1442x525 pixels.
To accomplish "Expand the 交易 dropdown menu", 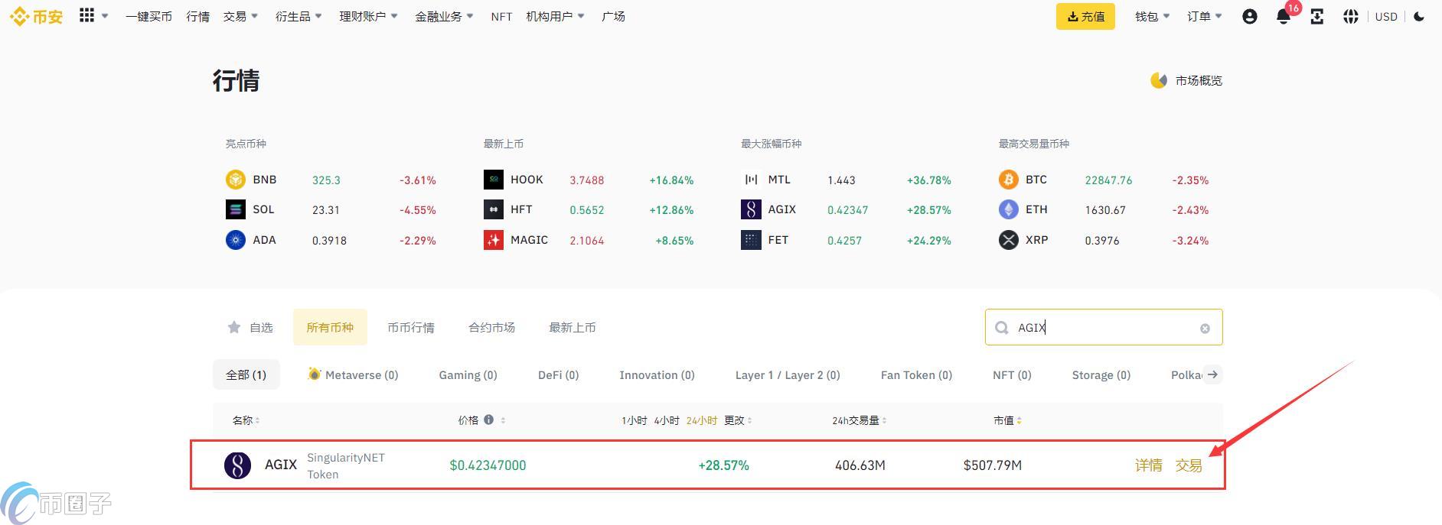I will tap(240, 16).
